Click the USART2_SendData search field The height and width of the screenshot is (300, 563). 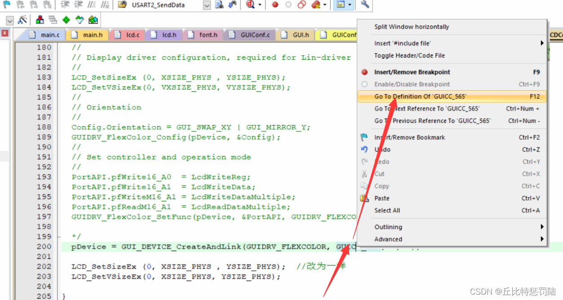[x=166, y=5]
